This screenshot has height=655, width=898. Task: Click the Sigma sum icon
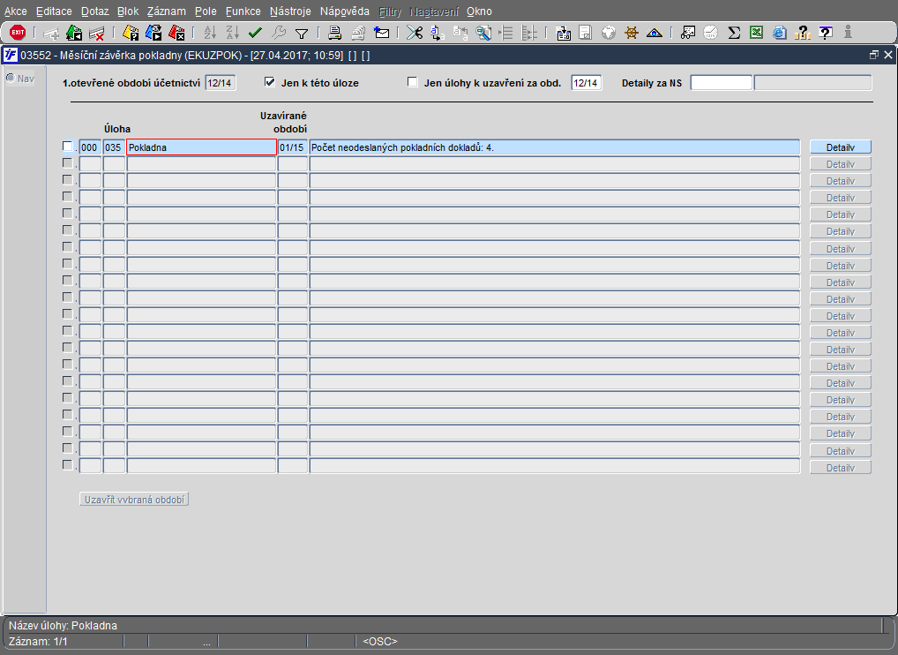[734, 33]
